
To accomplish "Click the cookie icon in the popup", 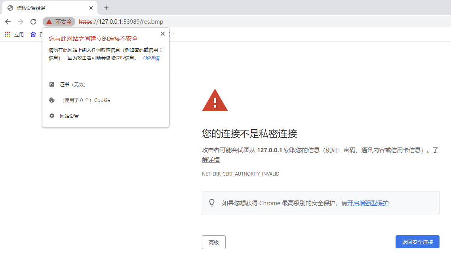I will 52,100.
